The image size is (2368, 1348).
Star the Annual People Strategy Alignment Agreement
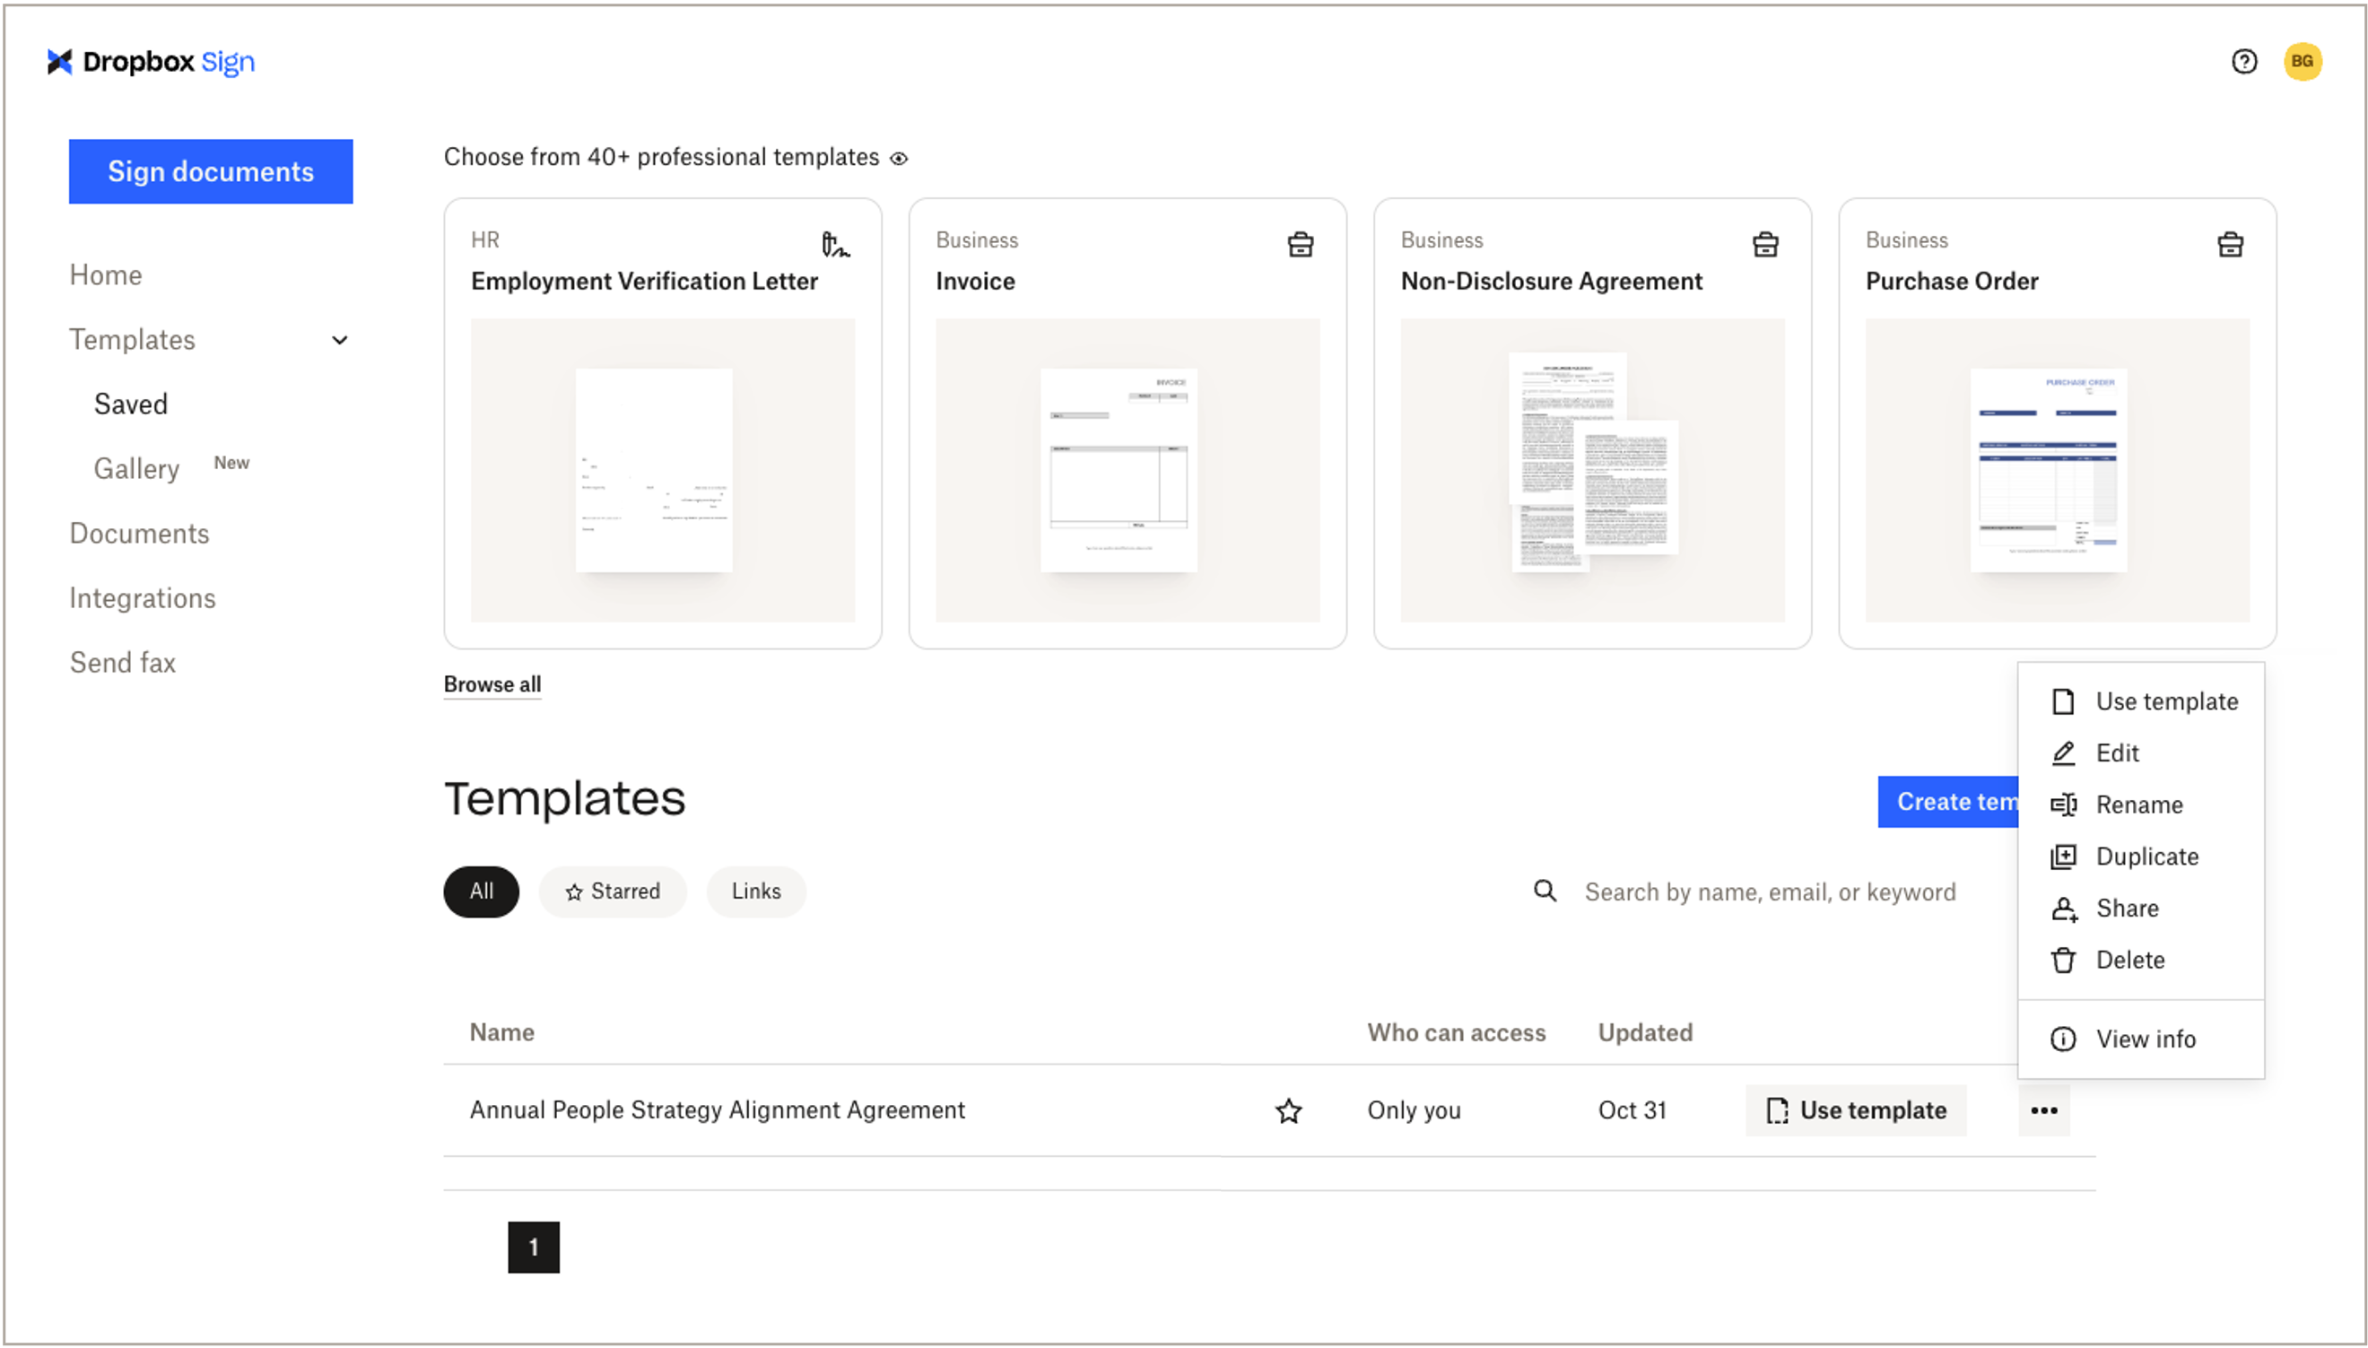pyautogui.click(x=1288, y=1110)
